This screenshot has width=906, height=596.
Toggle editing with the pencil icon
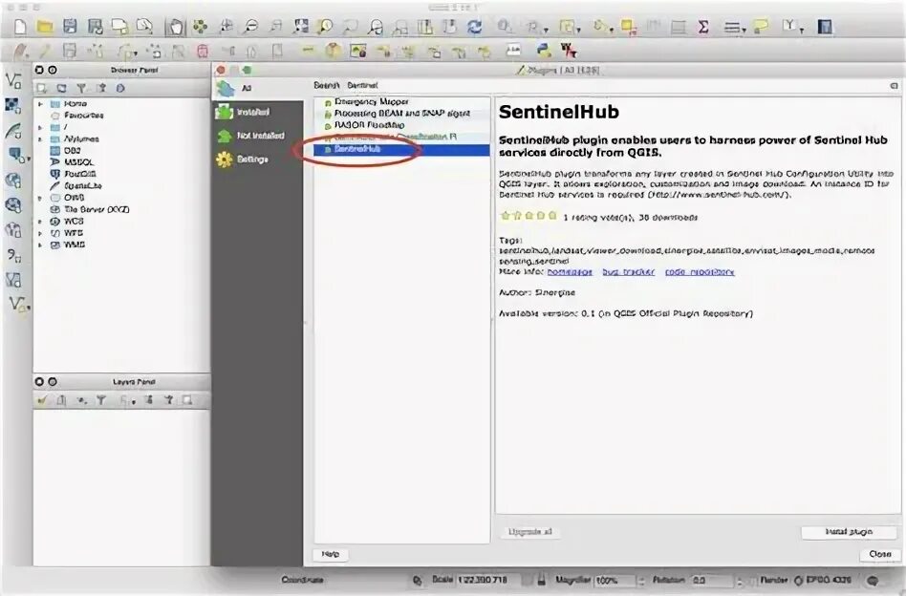tap(45, 52)
